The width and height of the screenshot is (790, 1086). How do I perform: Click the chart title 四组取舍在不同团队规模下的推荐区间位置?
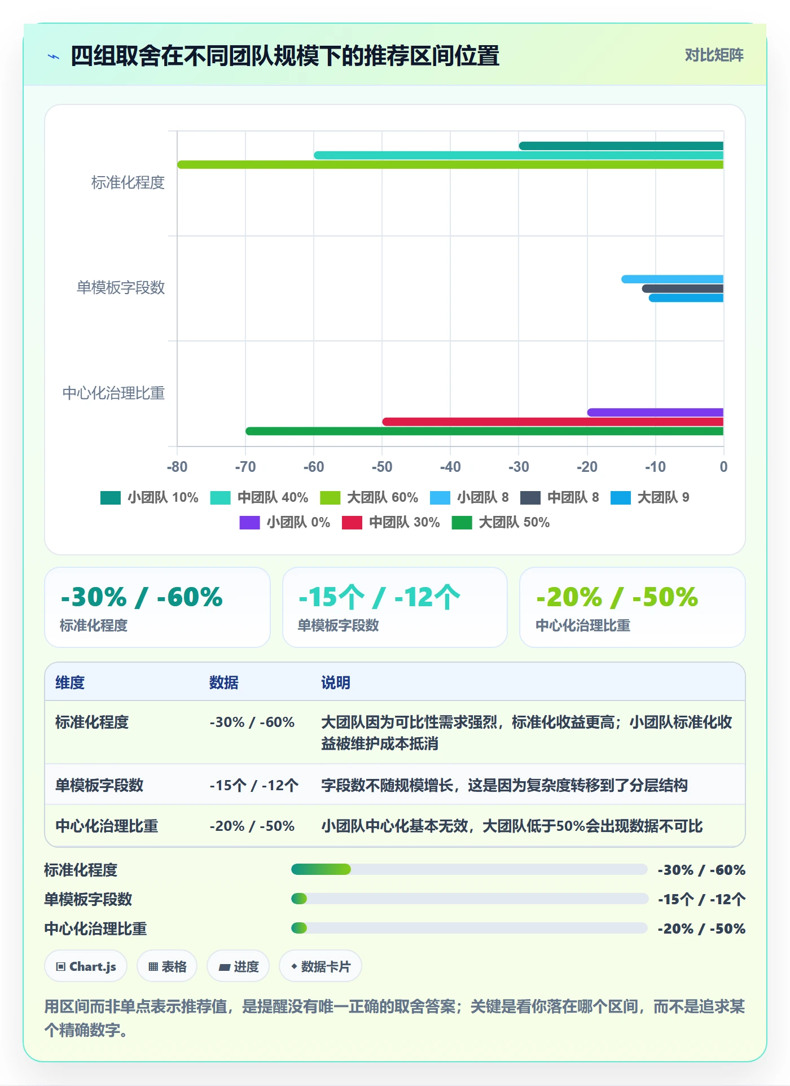click(285, 56)
